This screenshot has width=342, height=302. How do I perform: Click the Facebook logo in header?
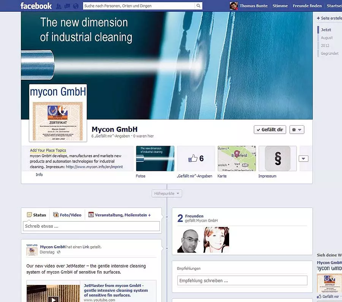pyautogui.click(x=36, y=6)
